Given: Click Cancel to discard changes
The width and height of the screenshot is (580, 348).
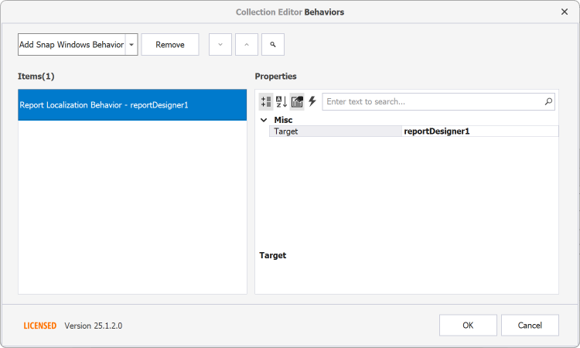Looking at the screenshot, I should point(530,325).
